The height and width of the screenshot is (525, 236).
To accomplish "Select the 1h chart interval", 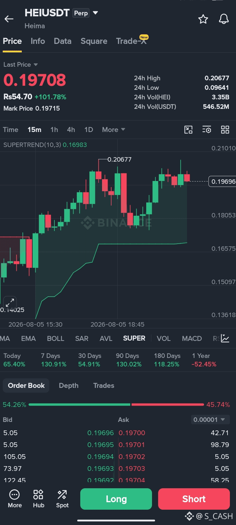I will pyautogui.click(x=54, y=130).
